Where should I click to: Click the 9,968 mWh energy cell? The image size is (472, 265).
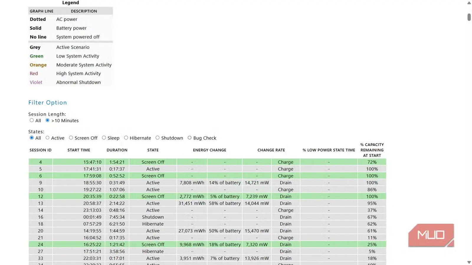(192, 245)
